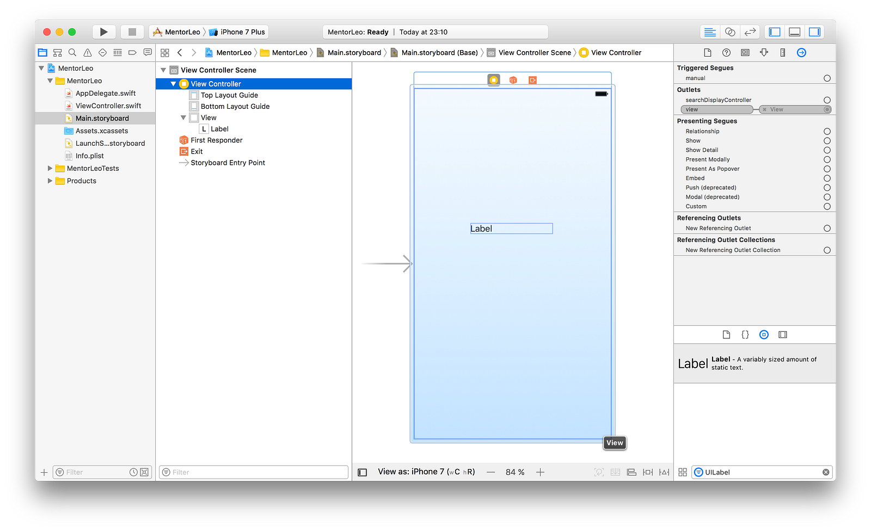Viewport: 871px width, 531px height.
Task: Select First Responder icon in scene dock
Action: (513, 80)
